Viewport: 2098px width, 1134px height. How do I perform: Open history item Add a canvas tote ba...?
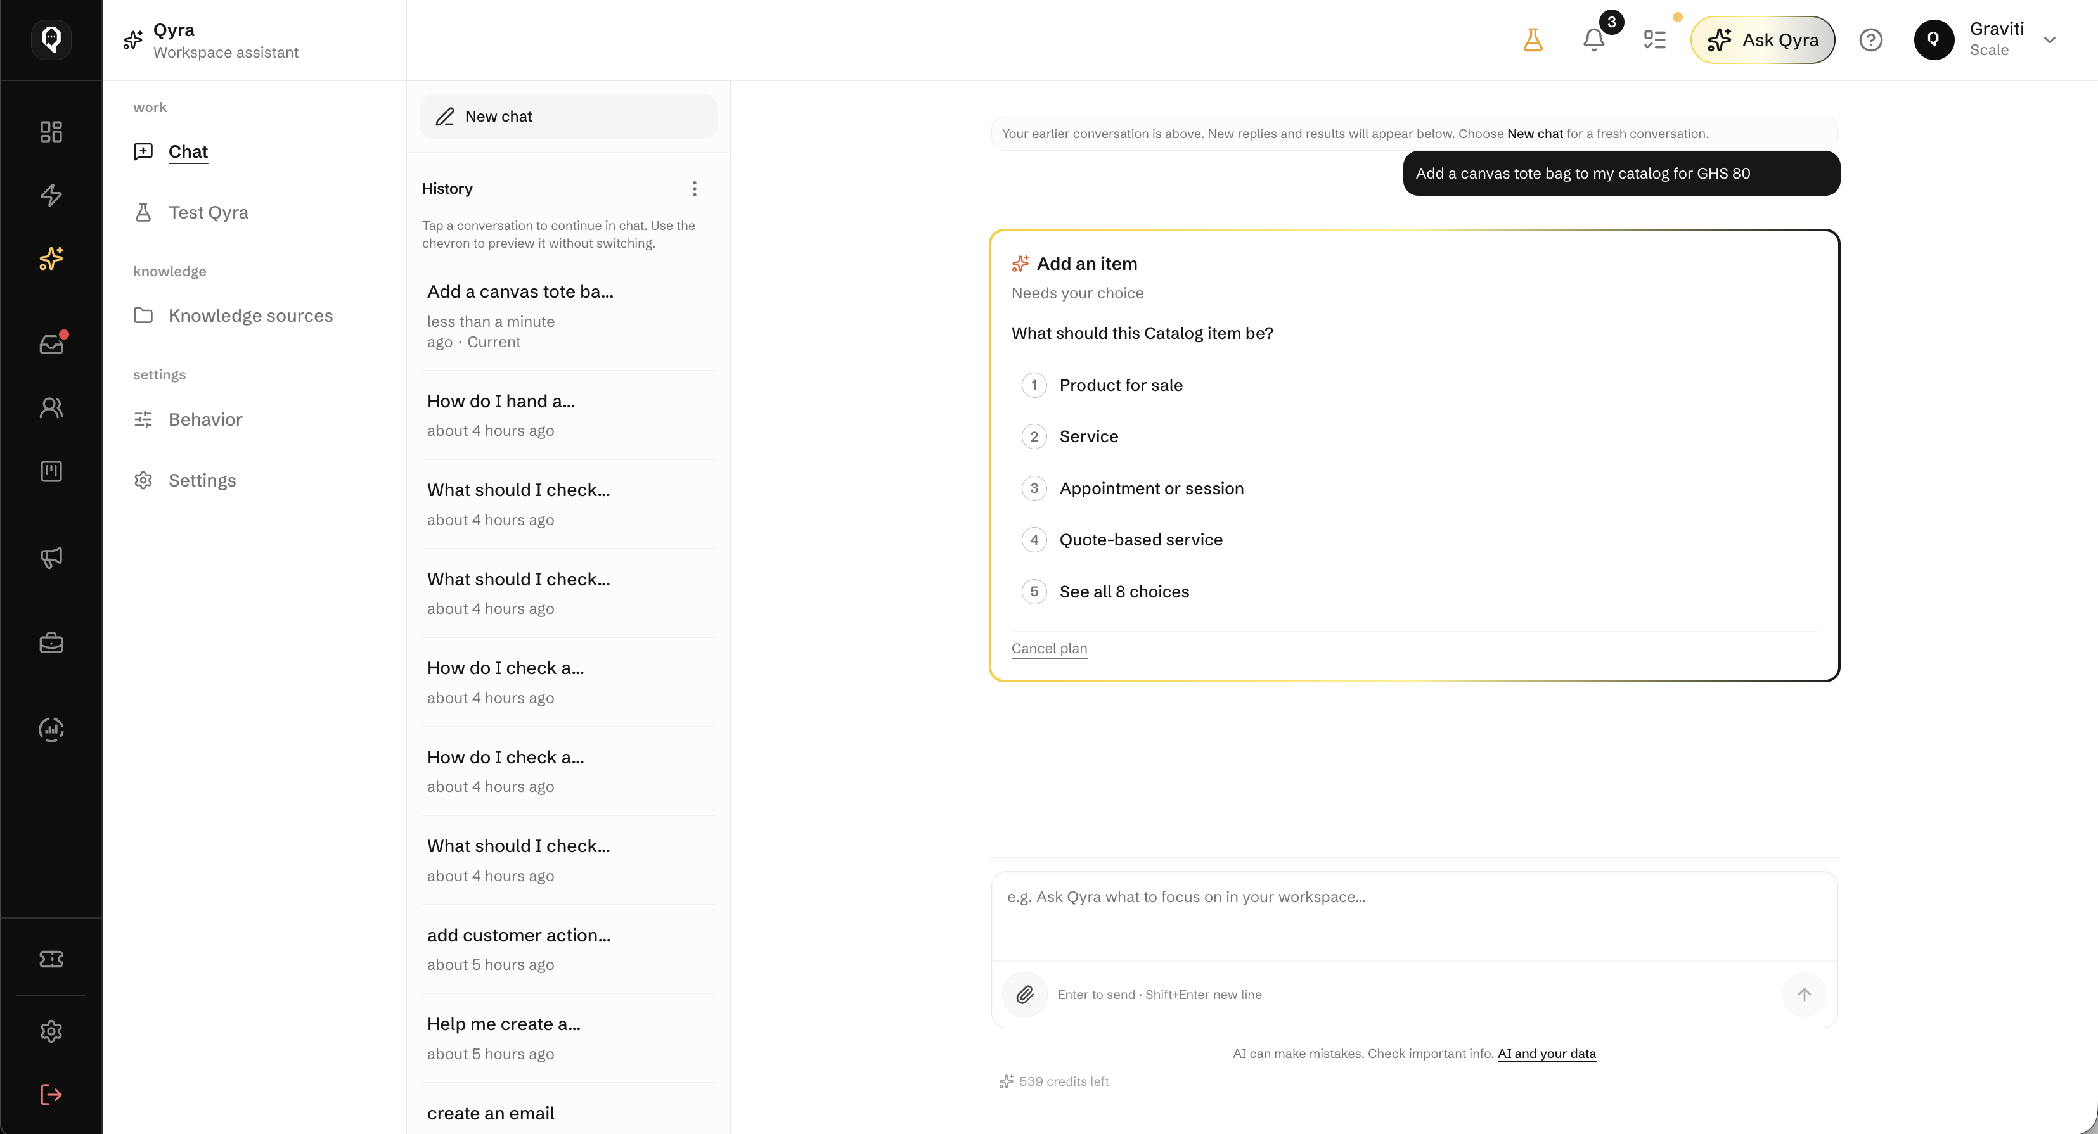pyautogui.click(x=569, y=316)
